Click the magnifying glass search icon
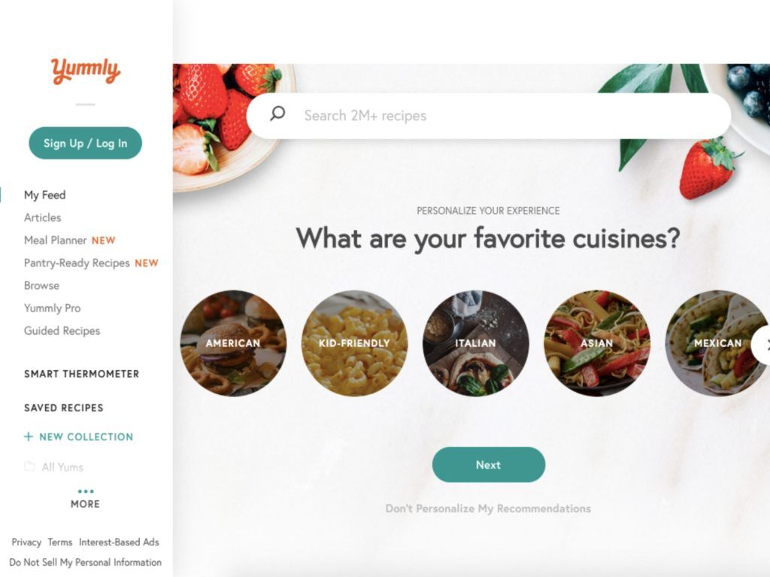This screenshot has height=577, width=770. (x=277, y=114)
